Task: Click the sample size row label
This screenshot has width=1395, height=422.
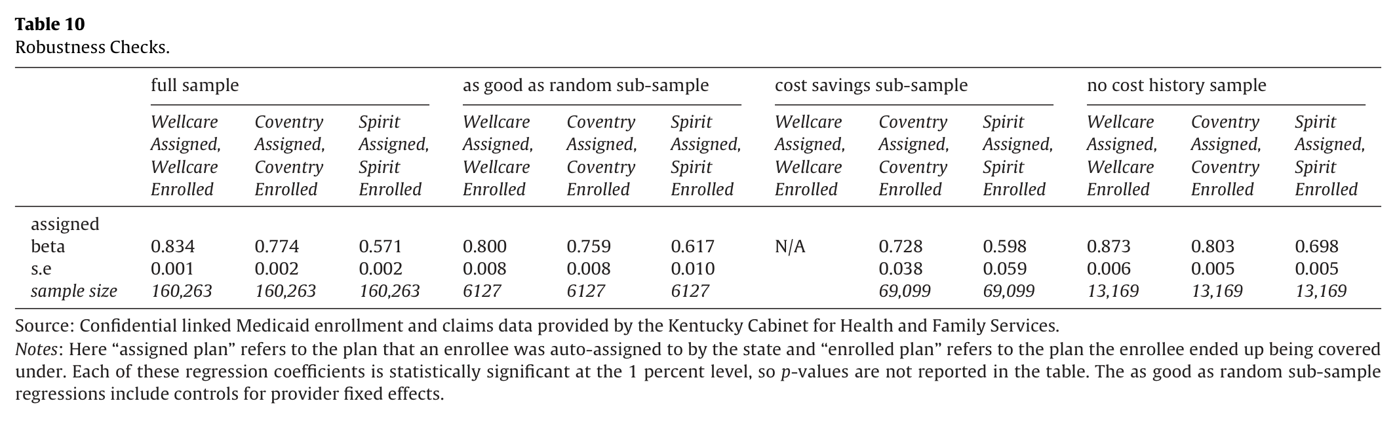Action: pos(74,291)
